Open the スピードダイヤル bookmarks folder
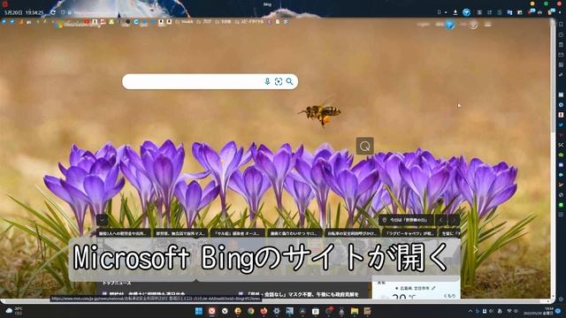The image size is (566, 318). pos(249,21)
